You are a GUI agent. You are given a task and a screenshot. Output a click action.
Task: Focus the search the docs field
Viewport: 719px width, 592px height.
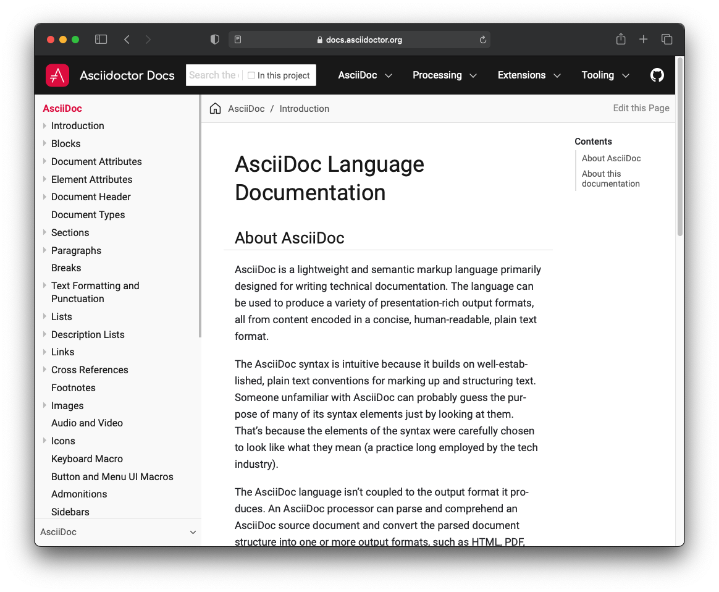pyautogui.click(x=214, y=75)
